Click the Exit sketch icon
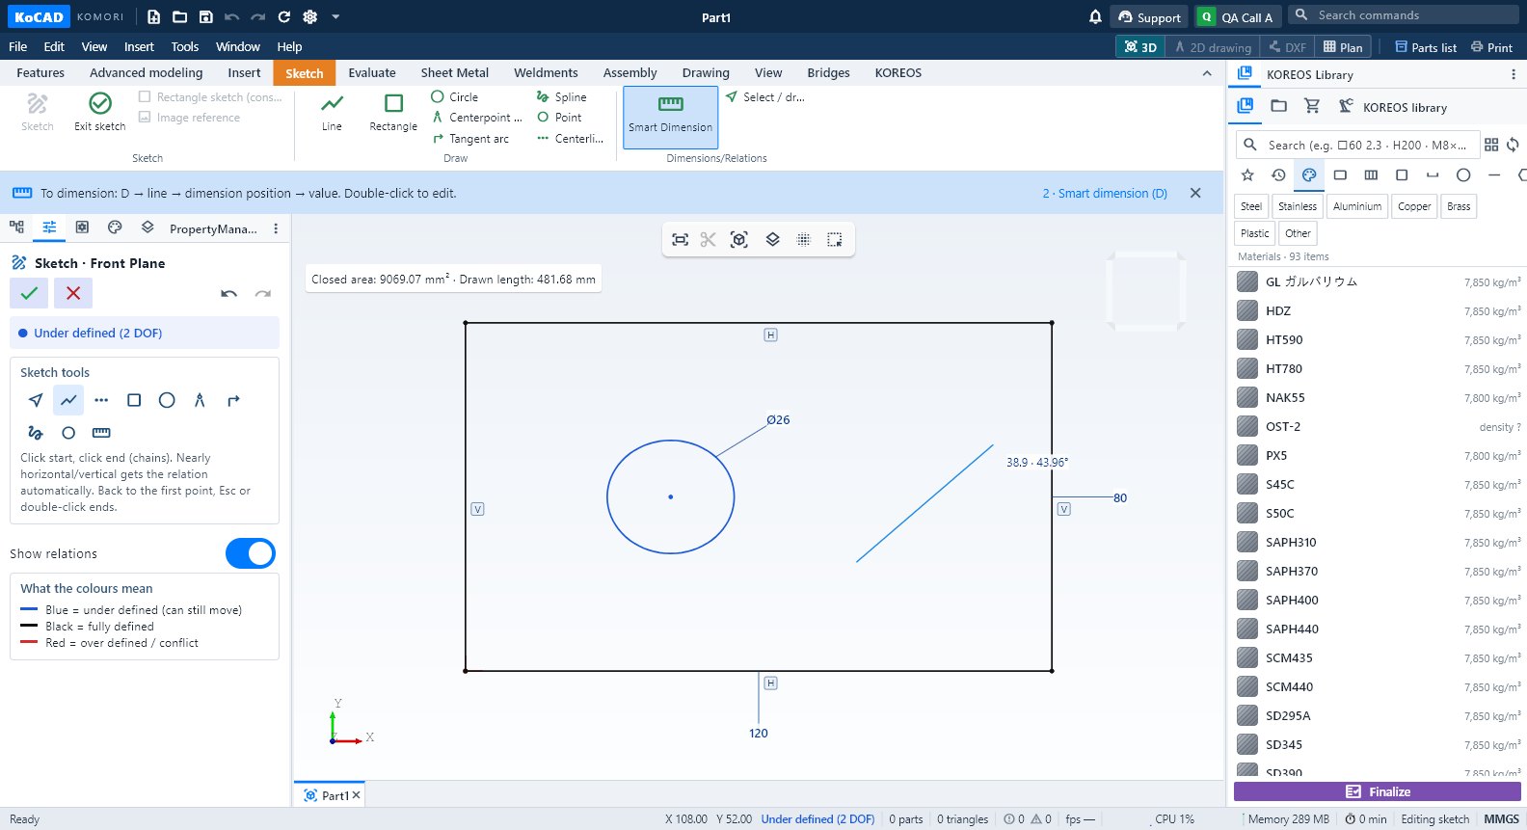1527x830 pixels. coord(100,103)
